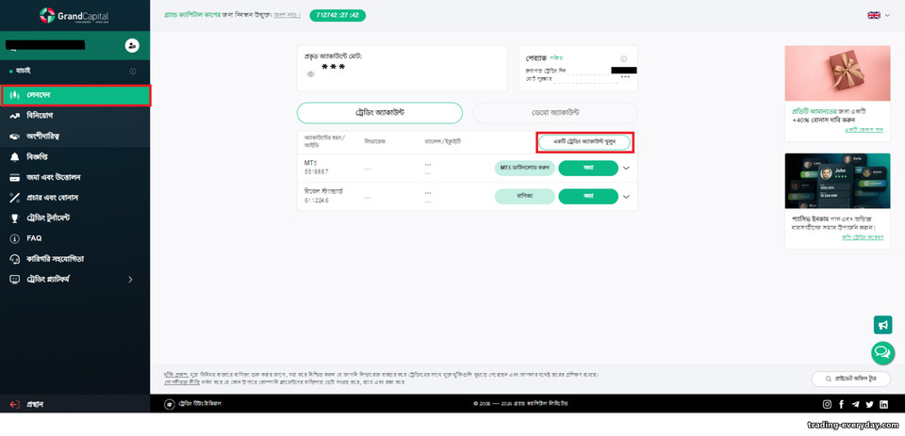The width and height of the screenshot is (905, 436).
Task: Expand the trading platform sidebar submenu
Action: point(130,279)
